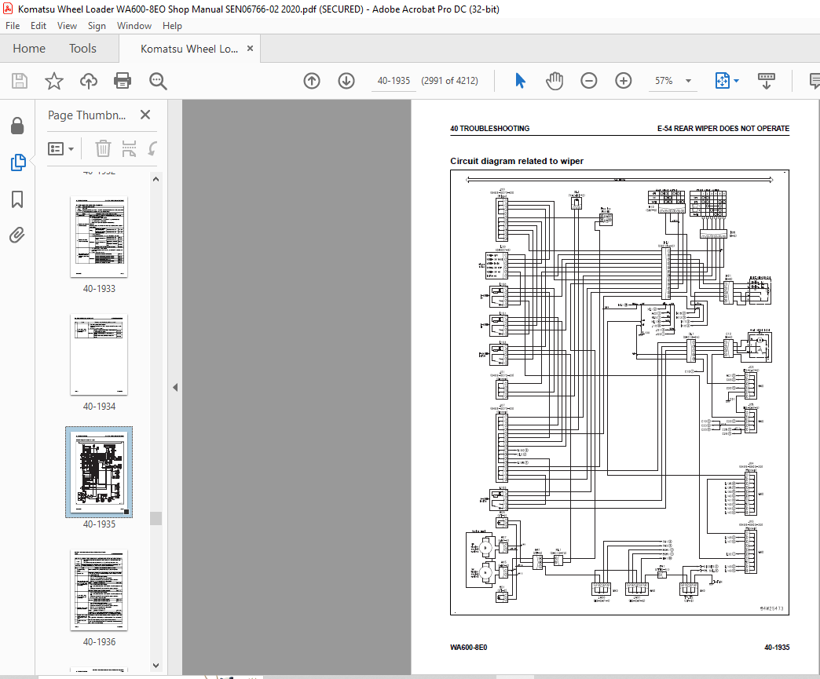The width and height of the screenshot is (820, 679).
Task: Close the Komatsu Wheel Lo... document tab
Action: (250, 48)
